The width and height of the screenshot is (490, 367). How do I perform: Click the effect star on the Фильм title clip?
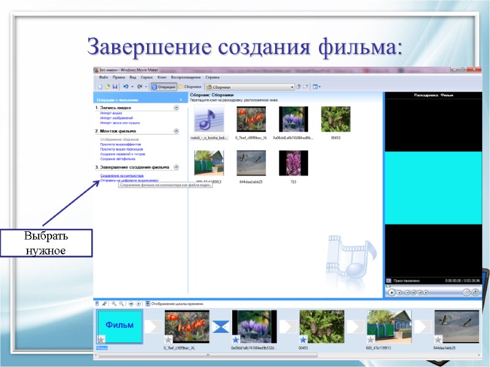(102, 339)
